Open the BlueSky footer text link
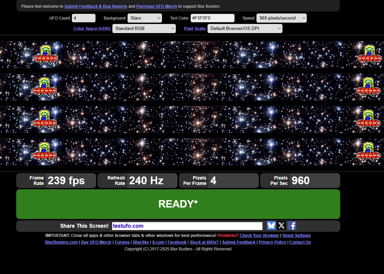Screen dimensions: 384x274 (x=141, y=242)
